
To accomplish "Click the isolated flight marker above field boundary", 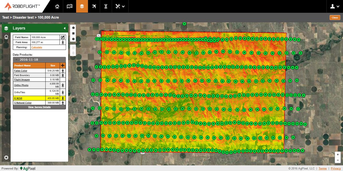I will click(184, 24).
